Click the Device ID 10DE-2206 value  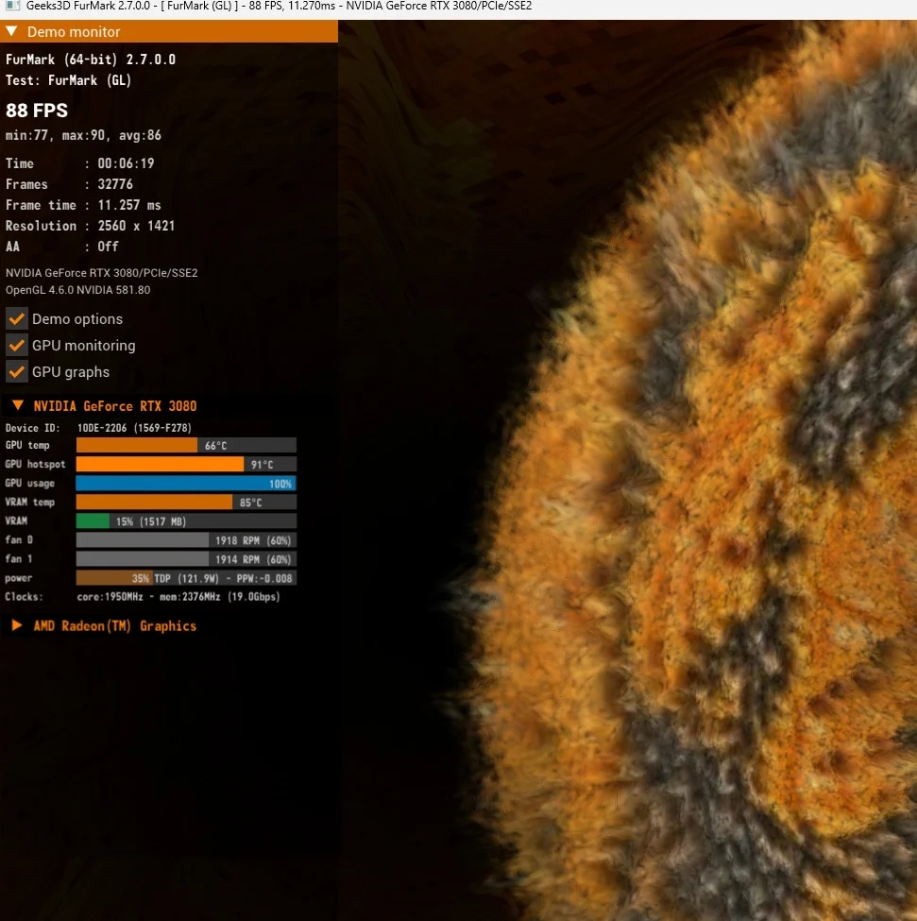(x=134, y=428)
